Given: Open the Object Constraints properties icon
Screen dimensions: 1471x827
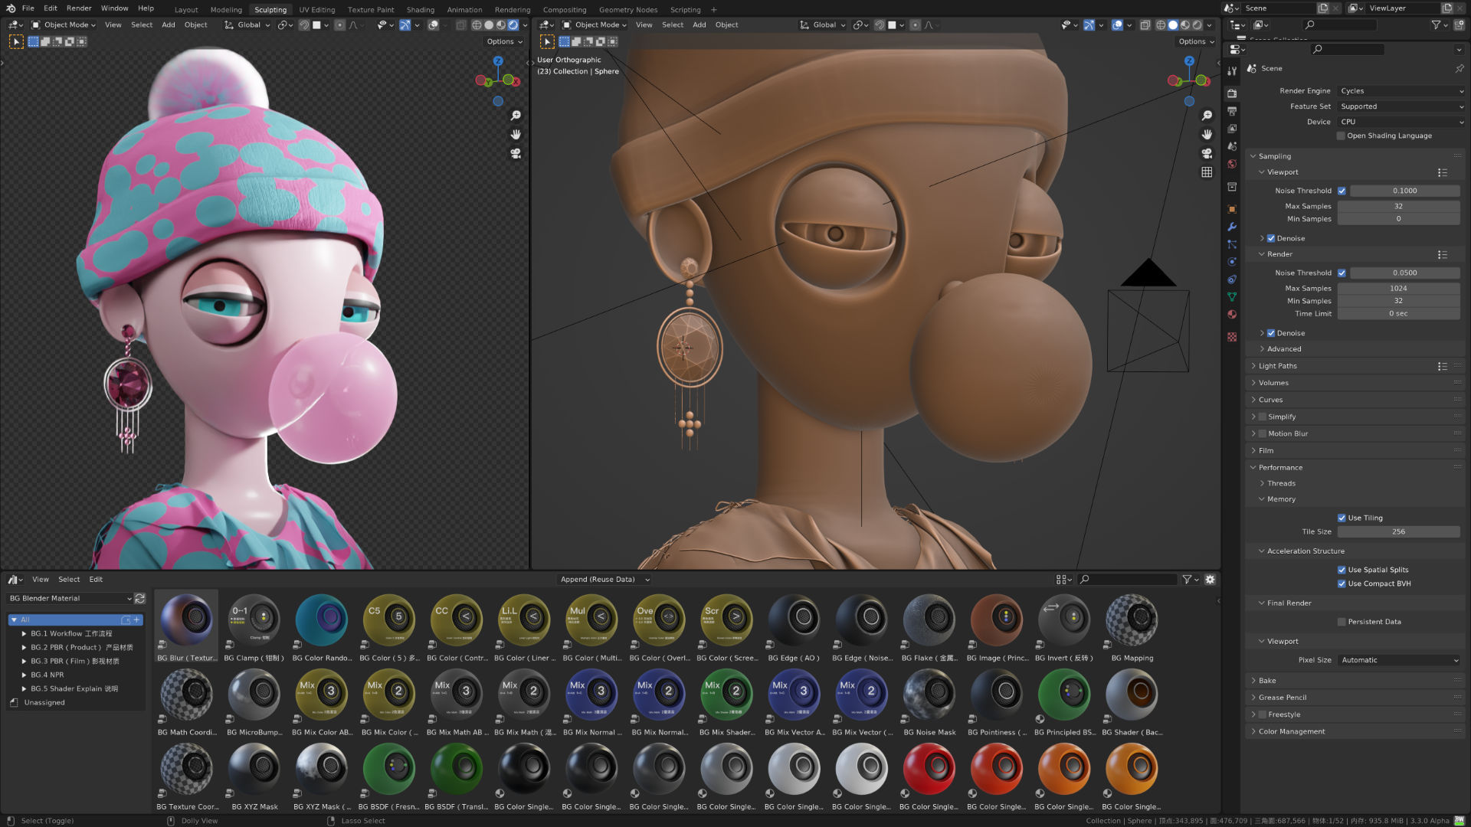Looking at the screenshot, I should click(1232, 279).
